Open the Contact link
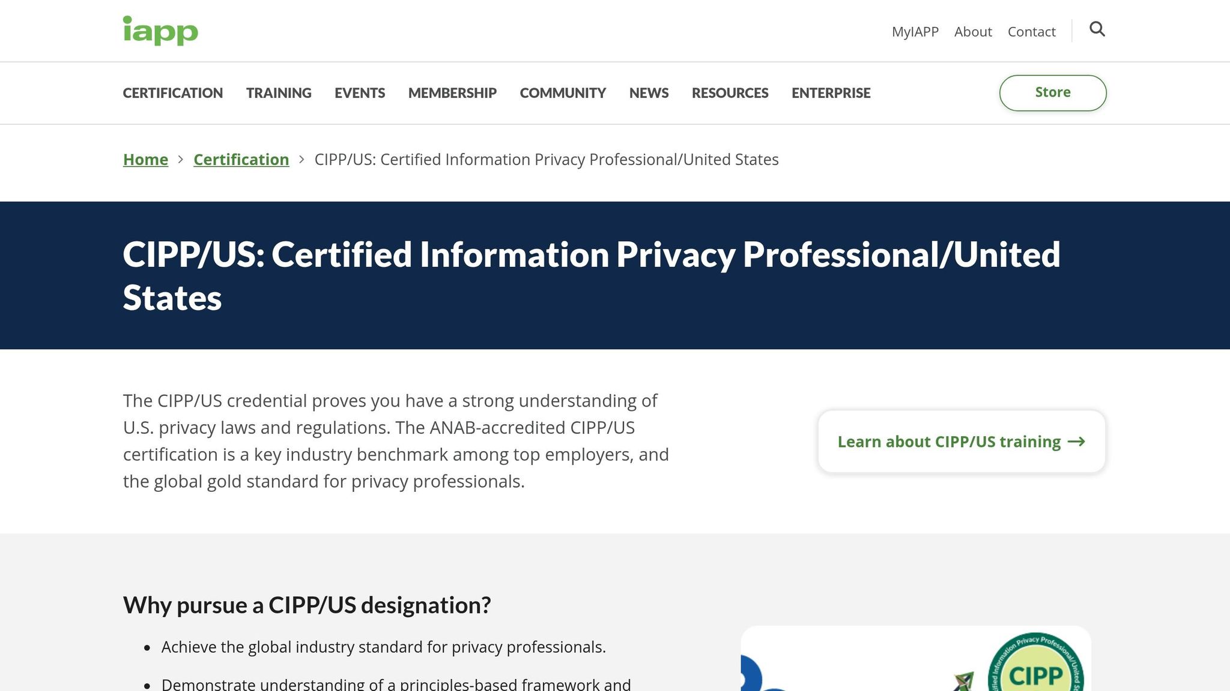Screen dimensions: 1230x691 tap(1031, 32)
